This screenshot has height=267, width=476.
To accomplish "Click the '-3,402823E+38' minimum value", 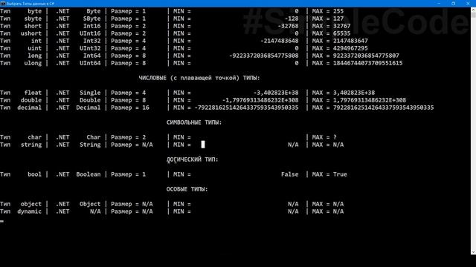I will pyautogui.click(x=276, y=93).
